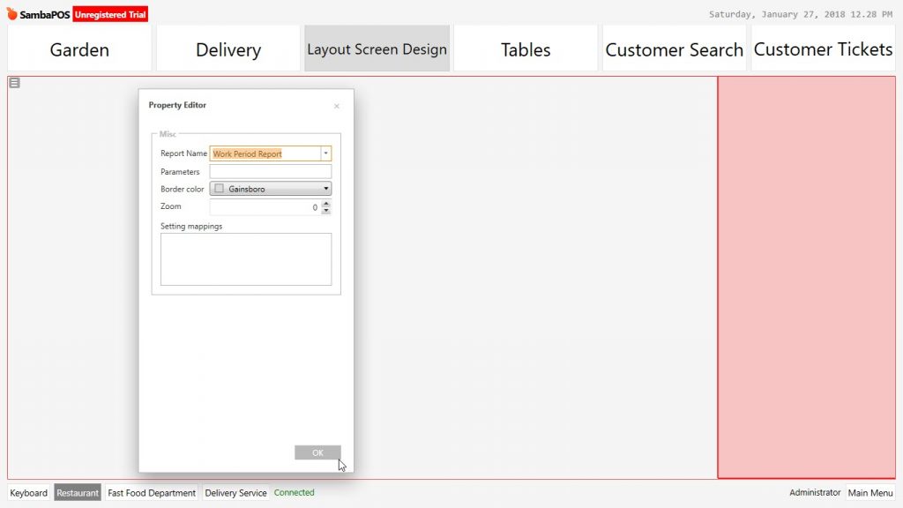The image size is (903, 508).
Task: Click the SambaPOS logo
Action: [38, 14]
